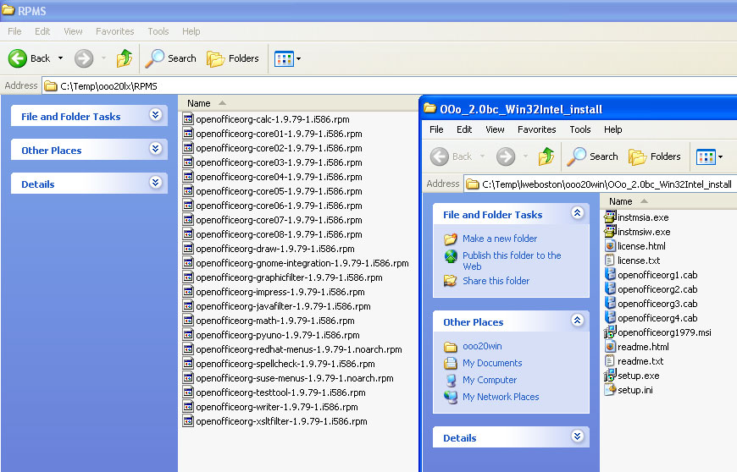Open Tools menu in OOo install window
The height and width of the screenshot is (472, 737).
coord(580,129)
